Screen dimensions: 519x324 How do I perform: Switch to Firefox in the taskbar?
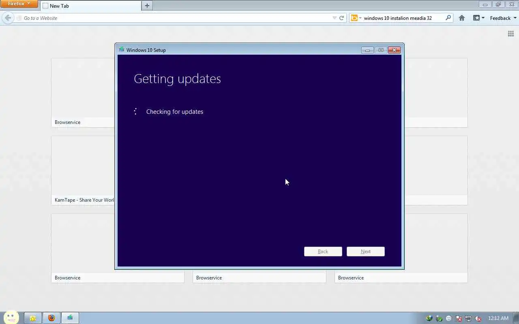pyautogui.click(x=51, y=318)
